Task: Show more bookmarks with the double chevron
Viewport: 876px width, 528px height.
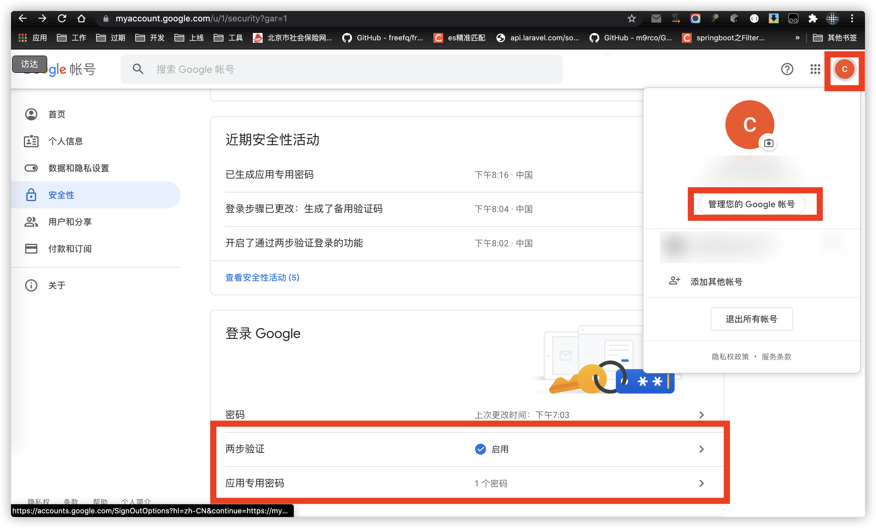Action: (797, 38)
